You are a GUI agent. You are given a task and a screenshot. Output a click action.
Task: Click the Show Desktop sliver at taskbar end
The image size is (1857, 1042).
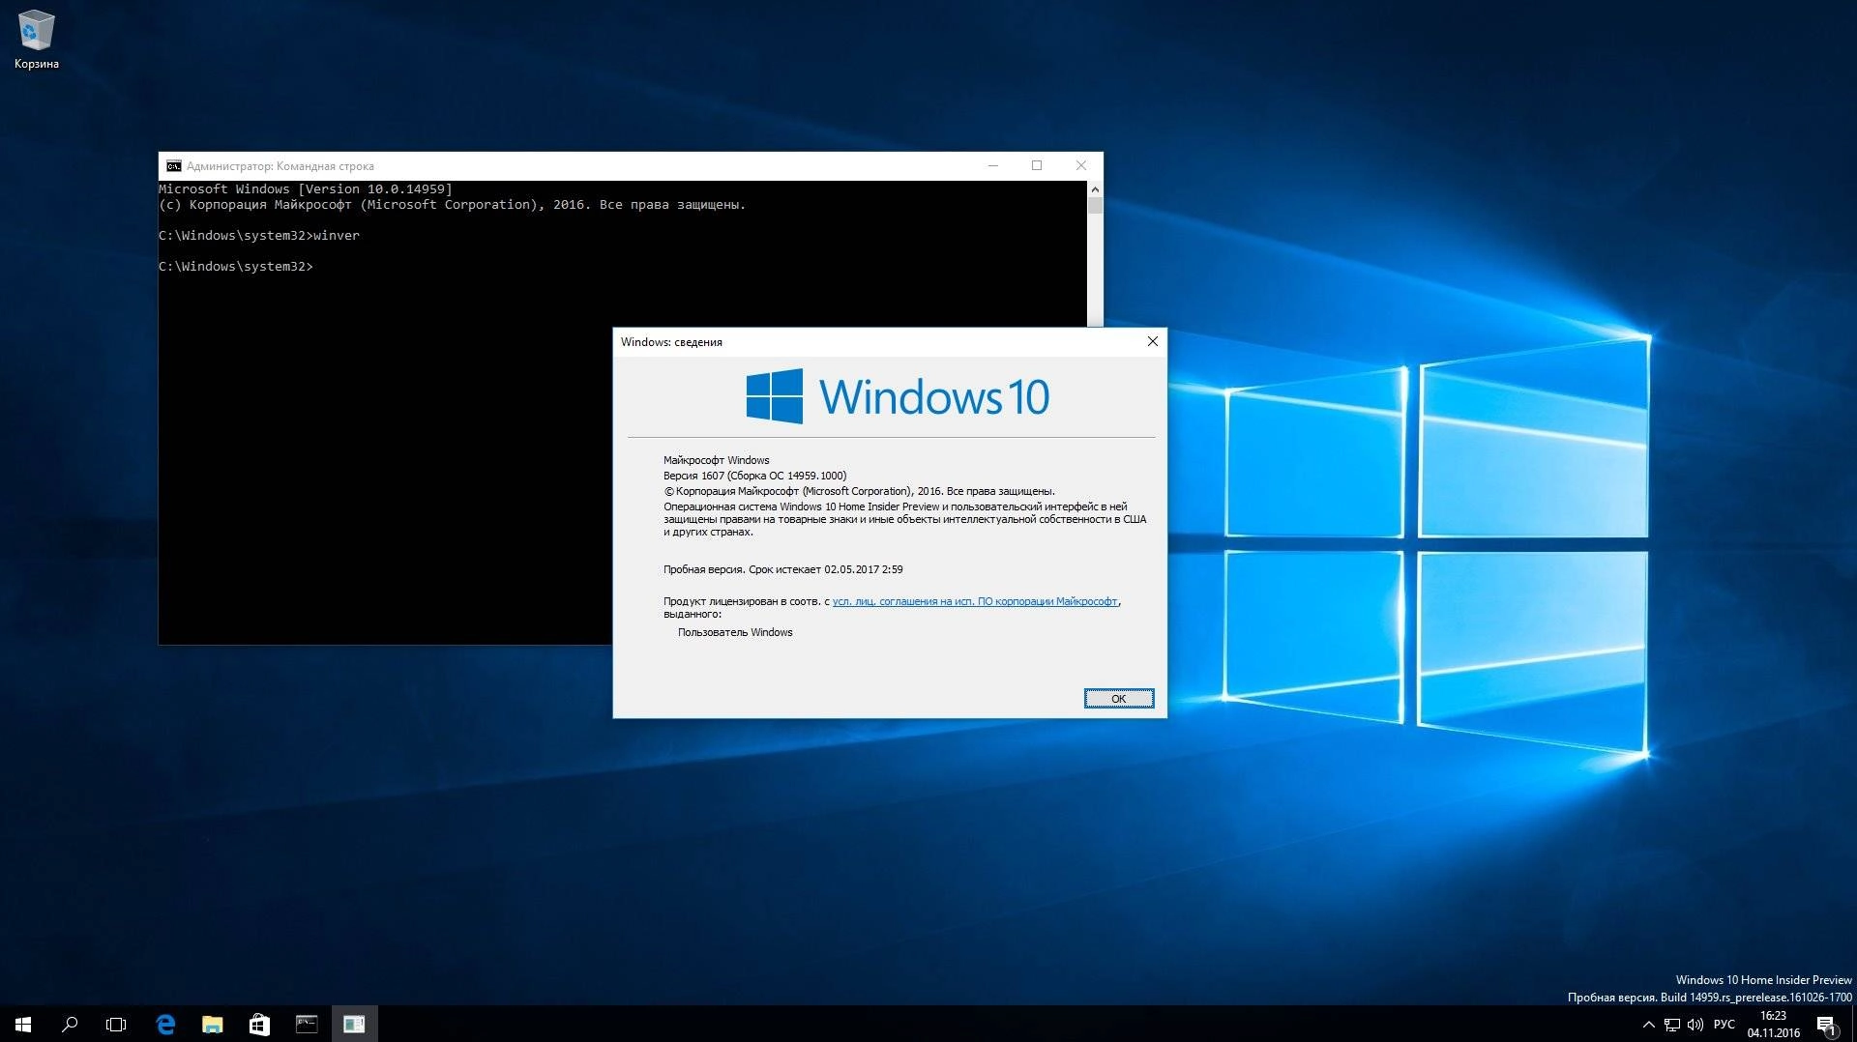[x=1853, y=1024]
